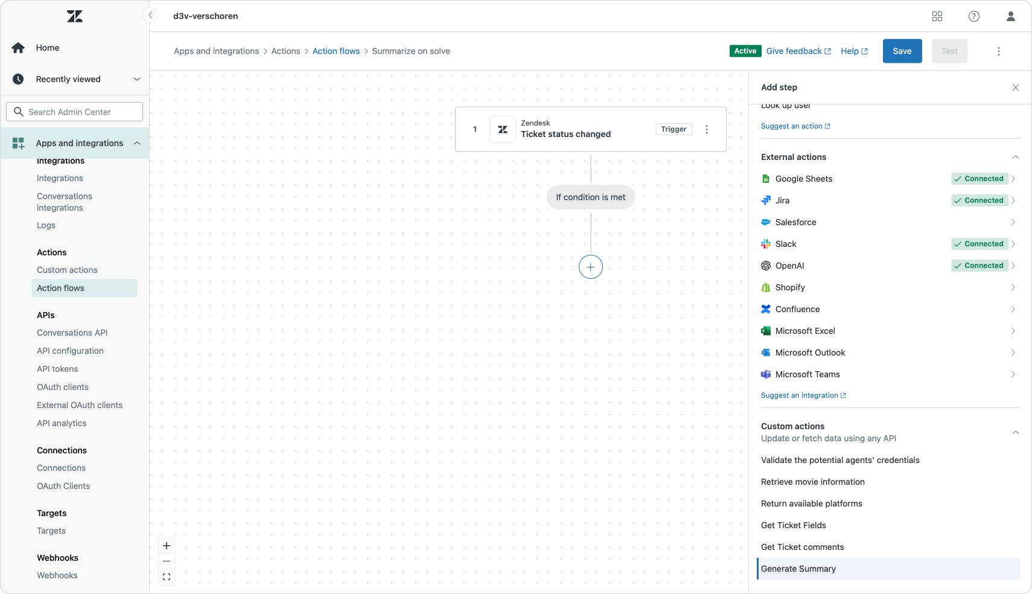
Task: Click the Save button
Action: 902,51
